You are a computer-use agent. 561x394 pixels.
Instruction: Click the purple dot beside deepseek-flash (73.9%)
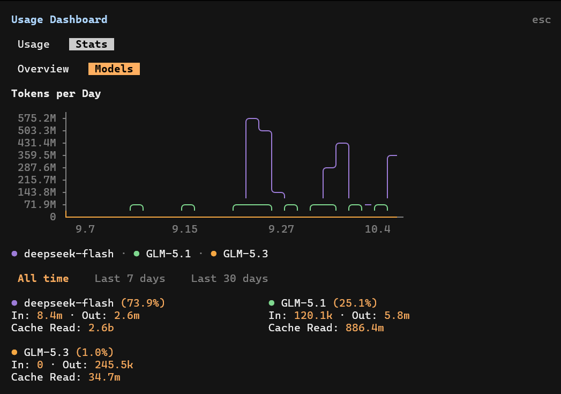[x=14, y=303]
